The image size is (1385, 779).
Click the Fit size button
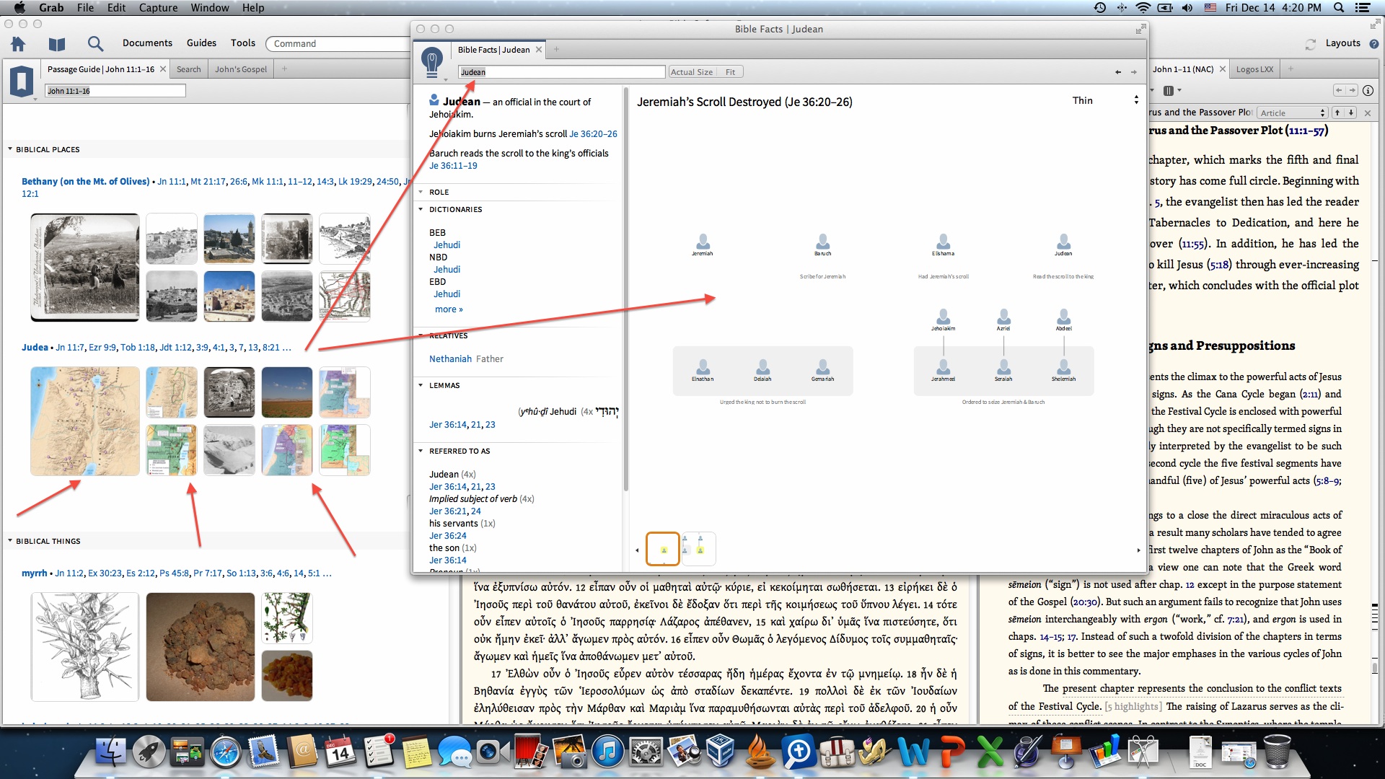tap(730, 72)
